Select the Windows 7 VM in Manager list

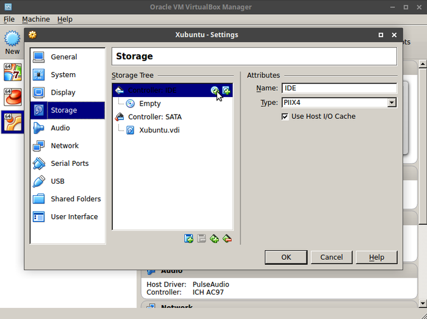pyautogui.click(x=13, y=73)
